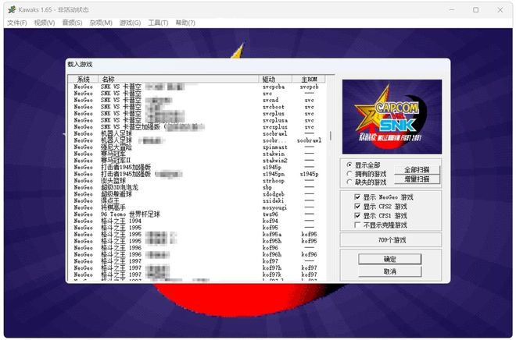
Task: Select the svcplus game row
Action: tap(196, 114)
